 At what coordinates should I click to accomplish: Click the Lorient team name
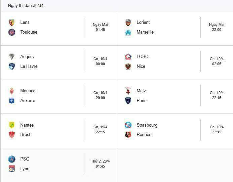[143, 22]
